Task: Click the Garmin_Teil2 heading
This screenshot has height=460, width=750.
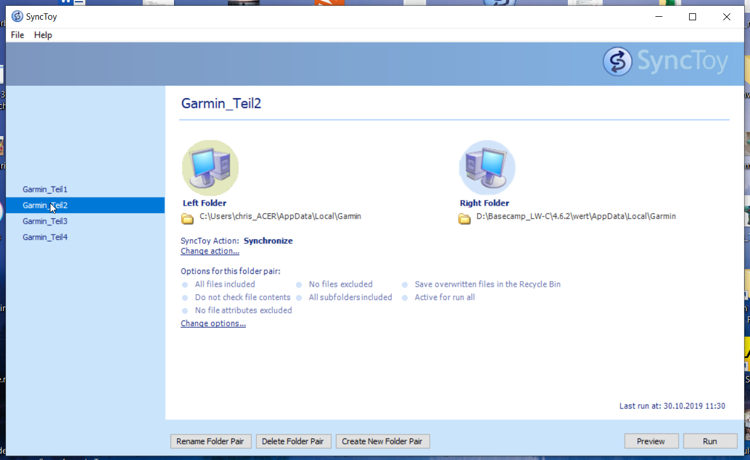Action: click(x=222, y=104)
